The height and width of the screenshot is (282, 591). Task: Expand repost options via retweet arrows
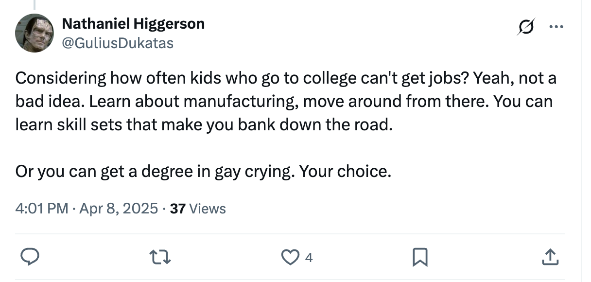click(x=160, y=257)
